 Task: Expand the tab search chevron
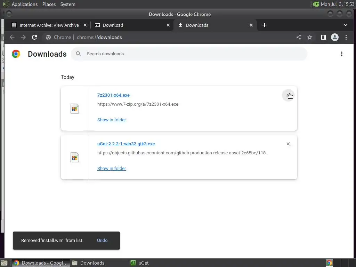tap(345, 25)
